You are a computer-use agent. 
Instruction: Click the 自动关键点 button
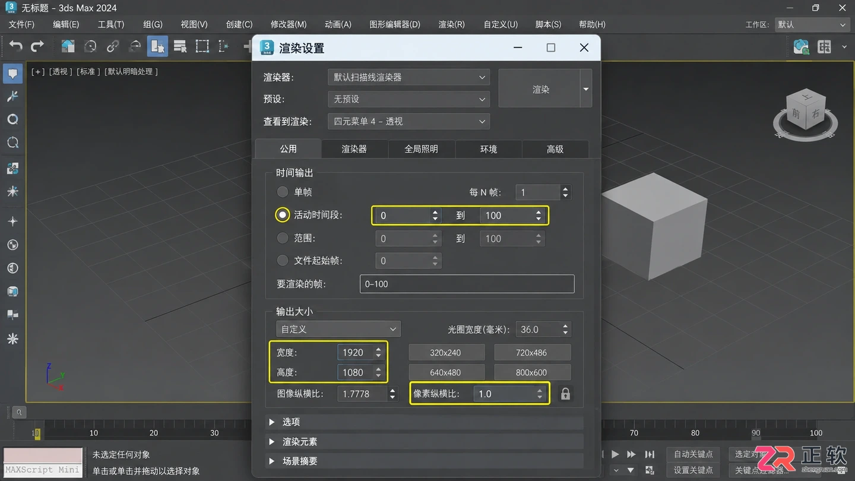[693, 454]
